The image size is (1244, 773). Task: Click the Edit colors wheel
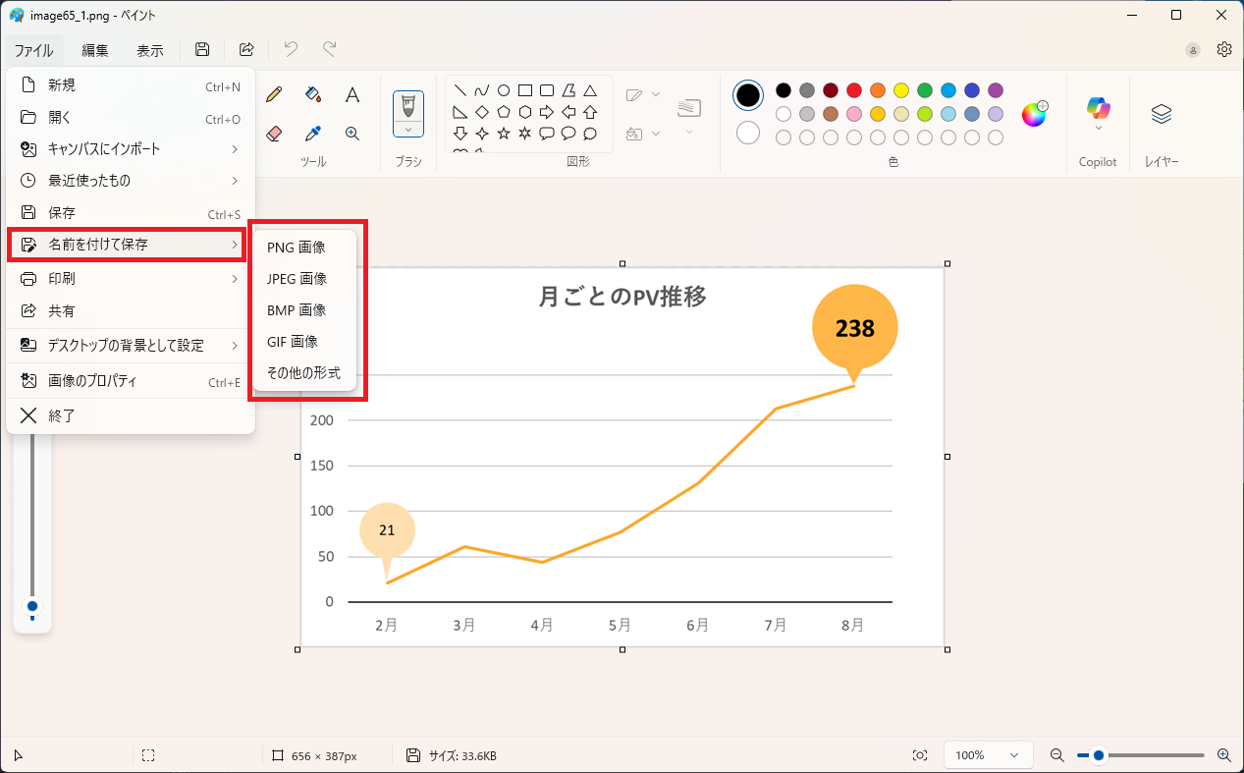[x=1034, y=114]
